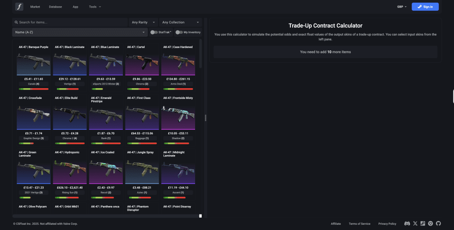
Task: Click the £626.10 - £2,621.40 price range
Action: (70, 187)
